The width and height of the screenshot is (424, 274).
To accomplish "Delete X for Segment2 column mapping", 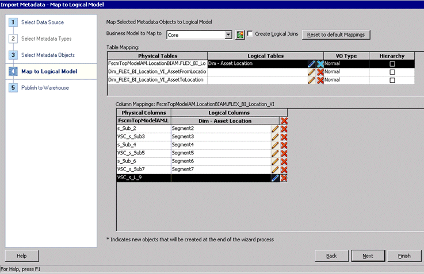I will tap(284, 129).
